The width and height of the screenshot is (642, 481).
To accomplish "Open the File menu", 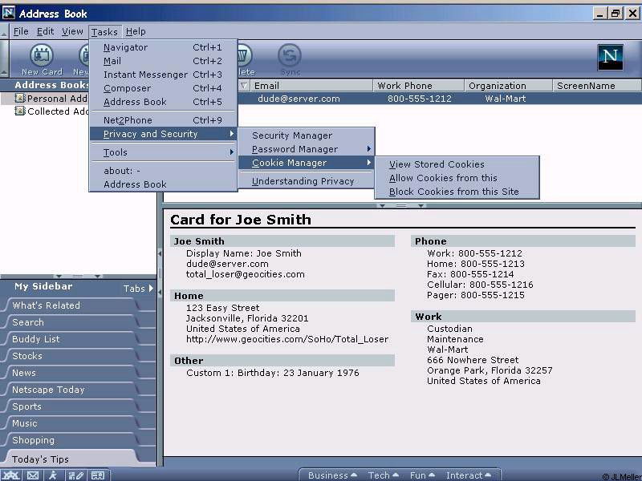I will (x=21, y=31).
